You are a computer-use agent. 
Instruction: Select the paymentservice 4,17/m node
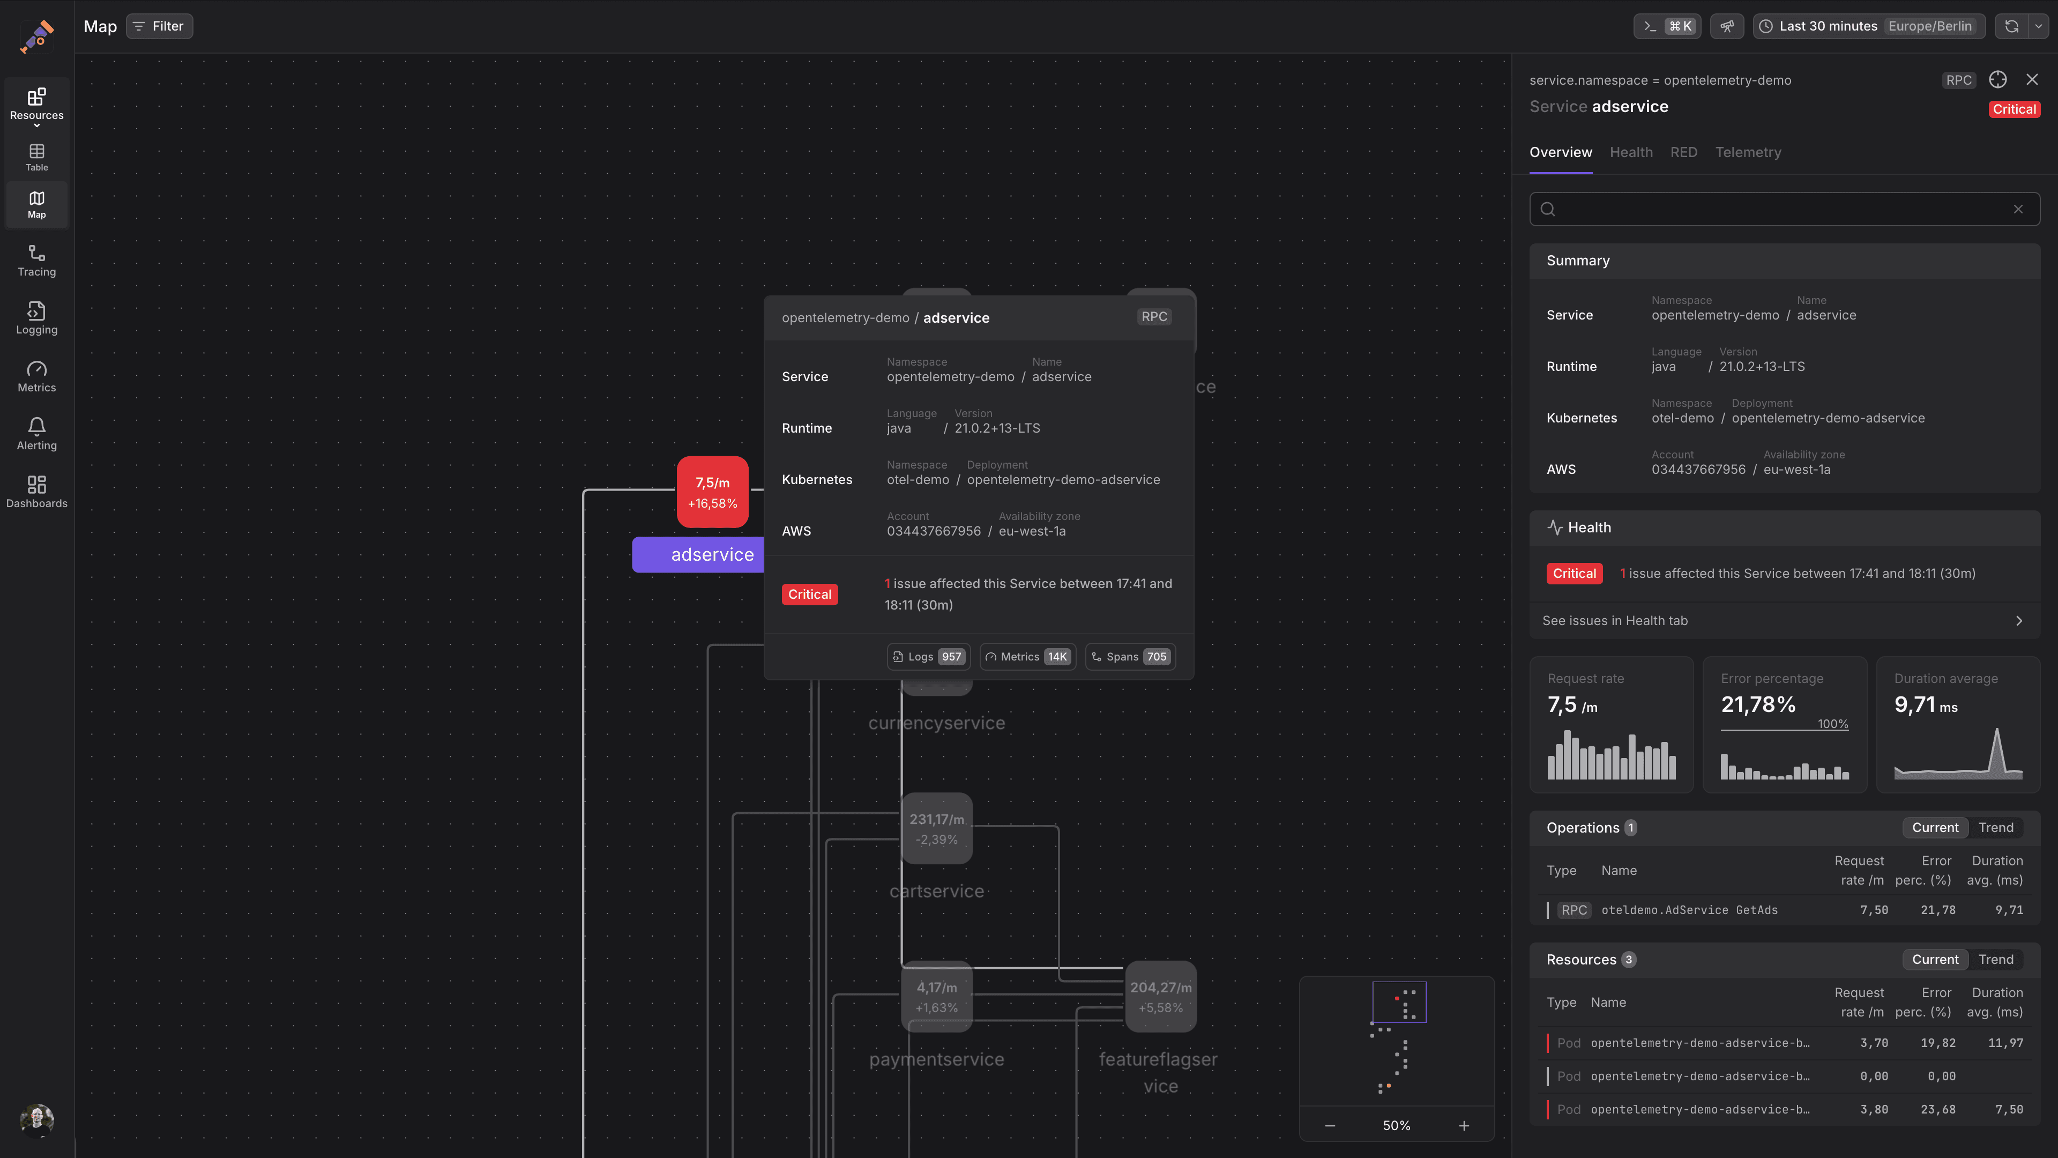936,997
